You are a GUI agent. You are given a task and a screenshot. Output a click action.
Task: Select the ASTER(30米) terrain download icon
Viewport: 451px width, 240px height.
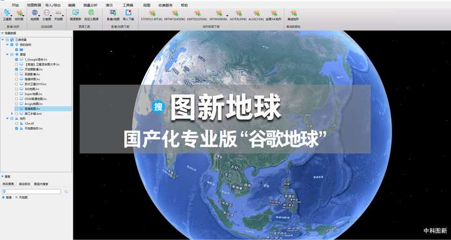click(239, 13)
